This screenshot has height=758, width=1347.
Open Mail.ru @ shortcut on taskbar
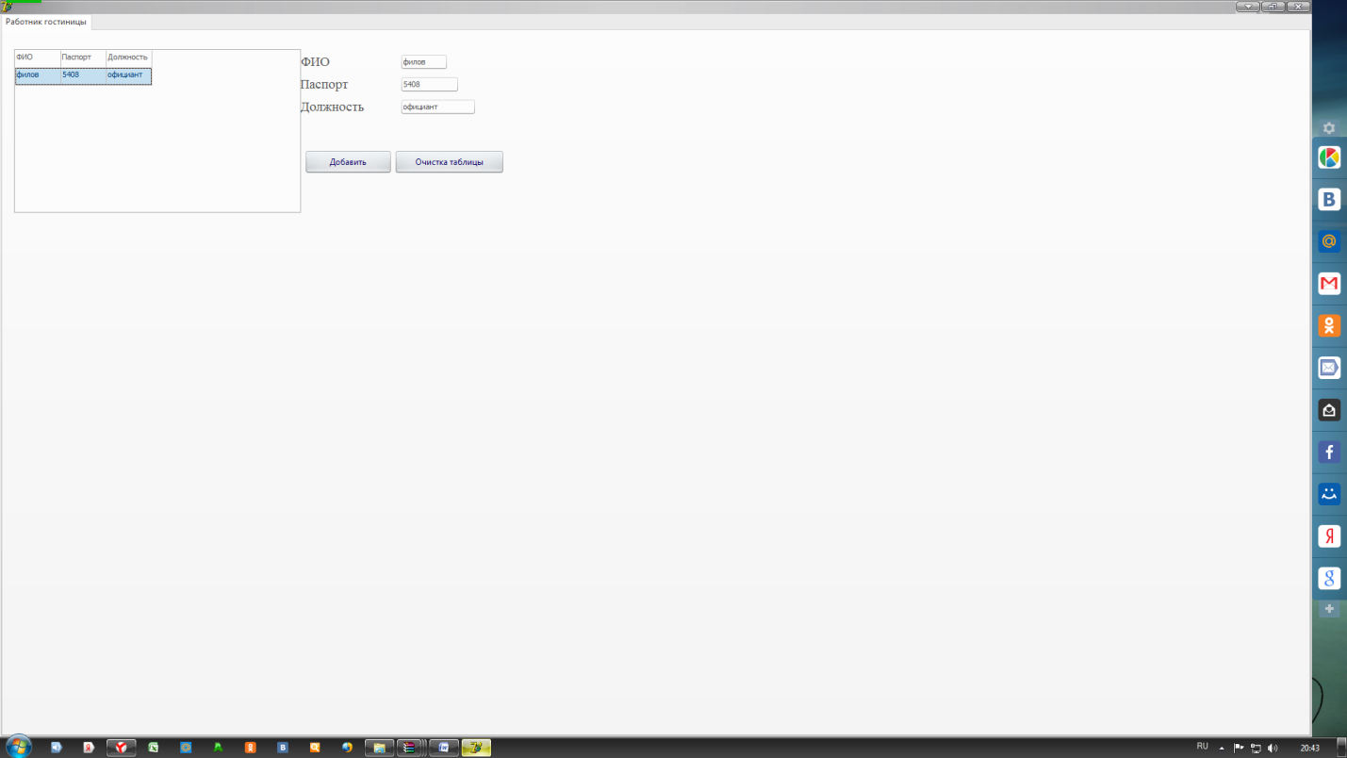[x=186, y=748]
